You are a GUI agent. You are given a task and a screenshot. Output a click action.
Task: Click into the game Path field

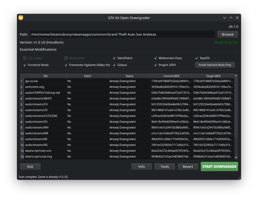(x=123, y=34)
